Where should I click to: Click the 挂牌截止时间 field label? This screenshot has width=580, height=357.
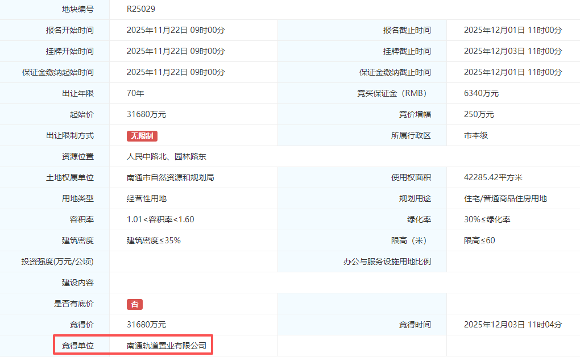tap(407, 51)
